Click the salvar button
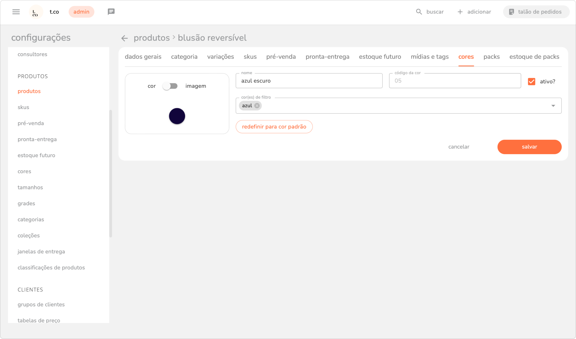This screenshot has width=576, height=339. [x=529, y=147]
